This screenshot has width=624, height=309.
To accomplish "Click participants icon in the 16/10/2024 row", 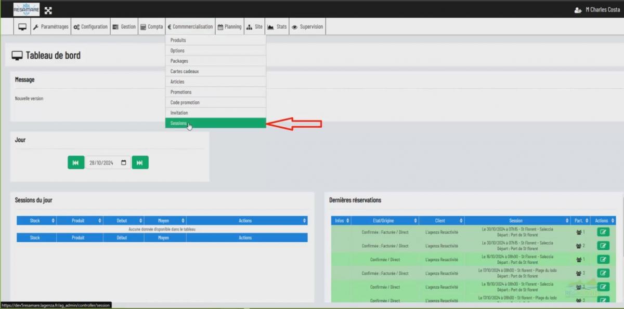I will click(579, 260).
